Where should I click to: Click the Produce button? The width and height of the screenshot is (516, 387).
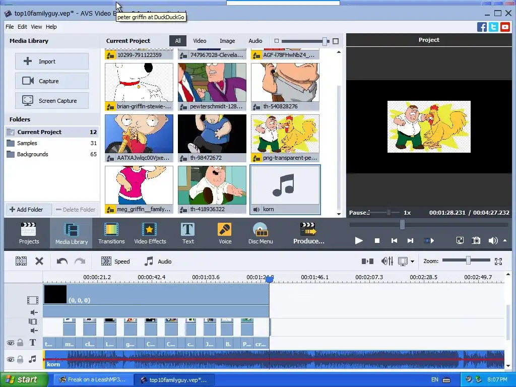(308, 233)
